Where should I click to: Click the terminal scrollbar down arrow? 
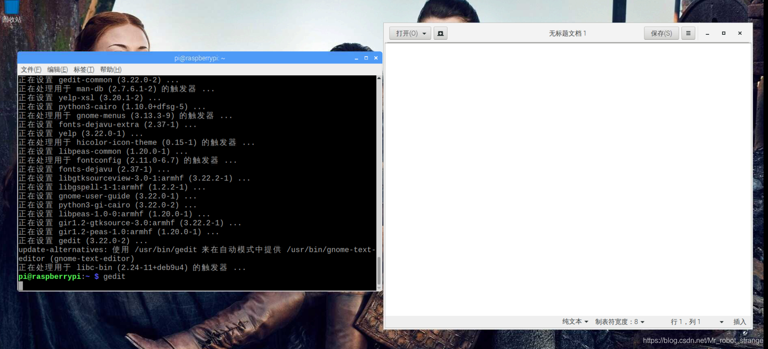(379, 288)
